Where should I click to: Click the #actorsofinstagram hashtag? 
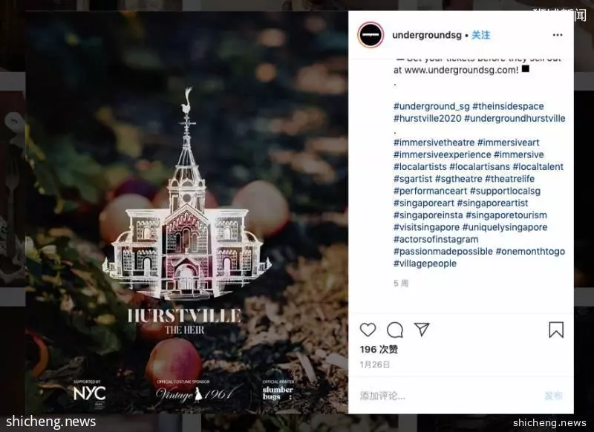tap(436, 239)
